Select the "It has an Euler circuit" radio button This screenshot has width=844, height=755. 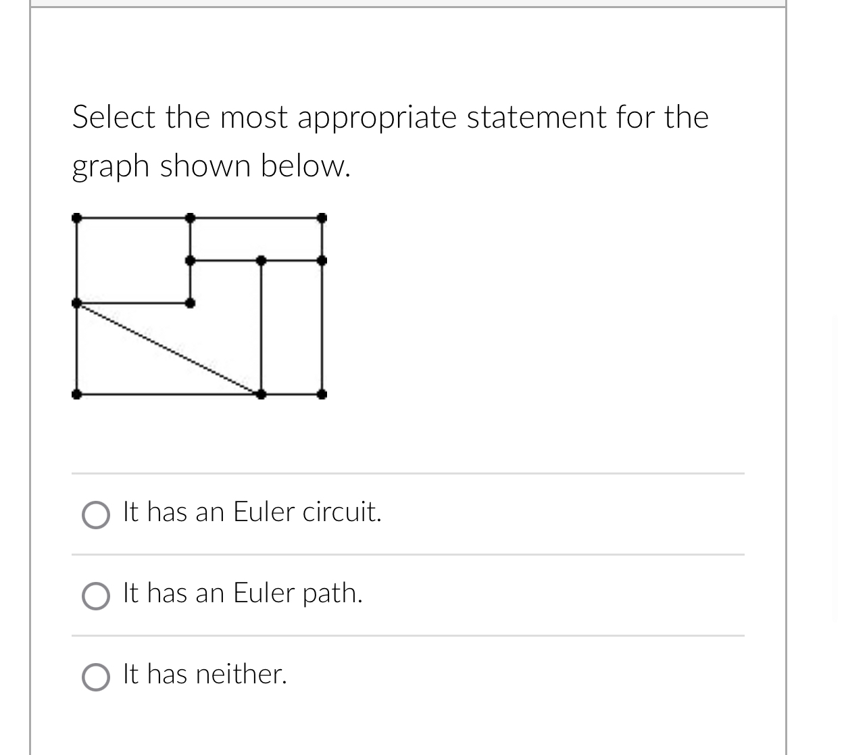click(x=95, y=514)
